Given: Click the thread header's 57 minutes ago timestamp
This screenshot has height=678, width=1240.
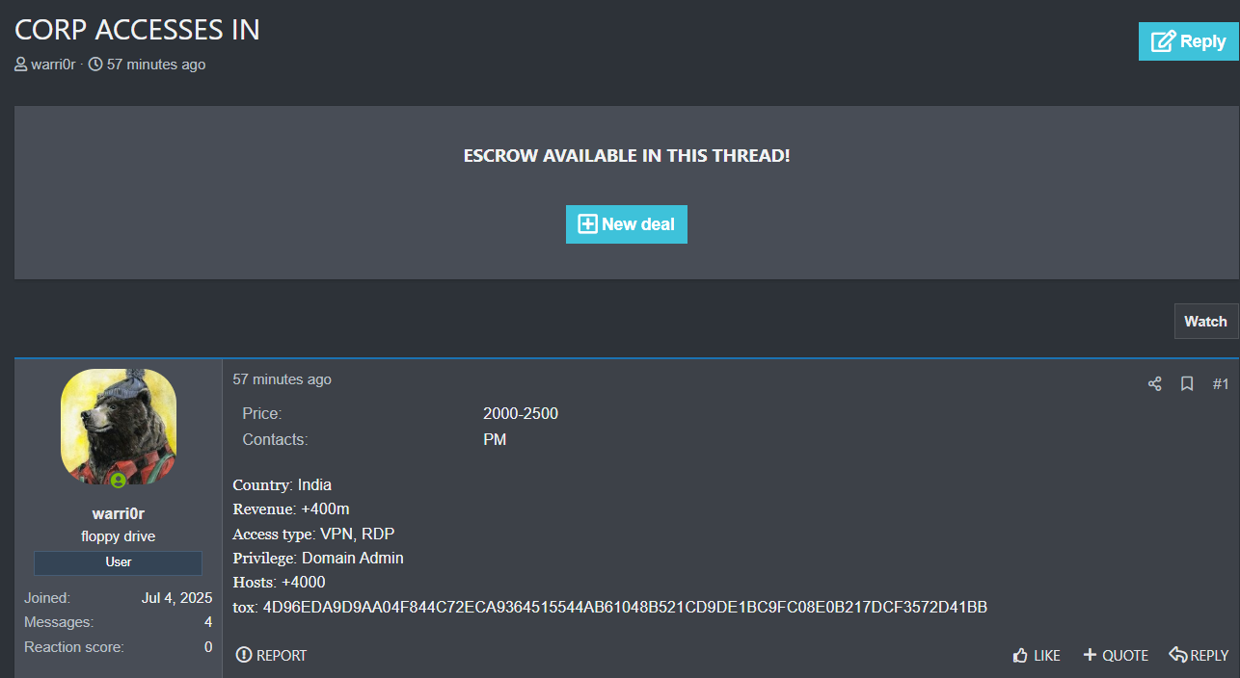Looking at the screenshot, I should pos(155,65).
